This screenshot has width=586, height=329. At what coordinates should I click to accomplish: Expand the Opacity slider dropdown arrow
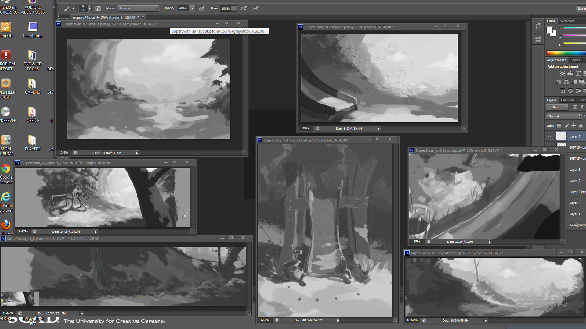click(x=192, y=9)
